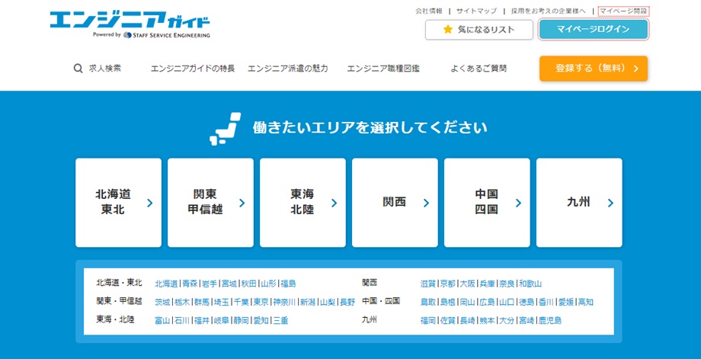This screenshot has width=701, height=359.
Task: Click the arrow on 登録する（無料） button
Action: click(635, 68)
